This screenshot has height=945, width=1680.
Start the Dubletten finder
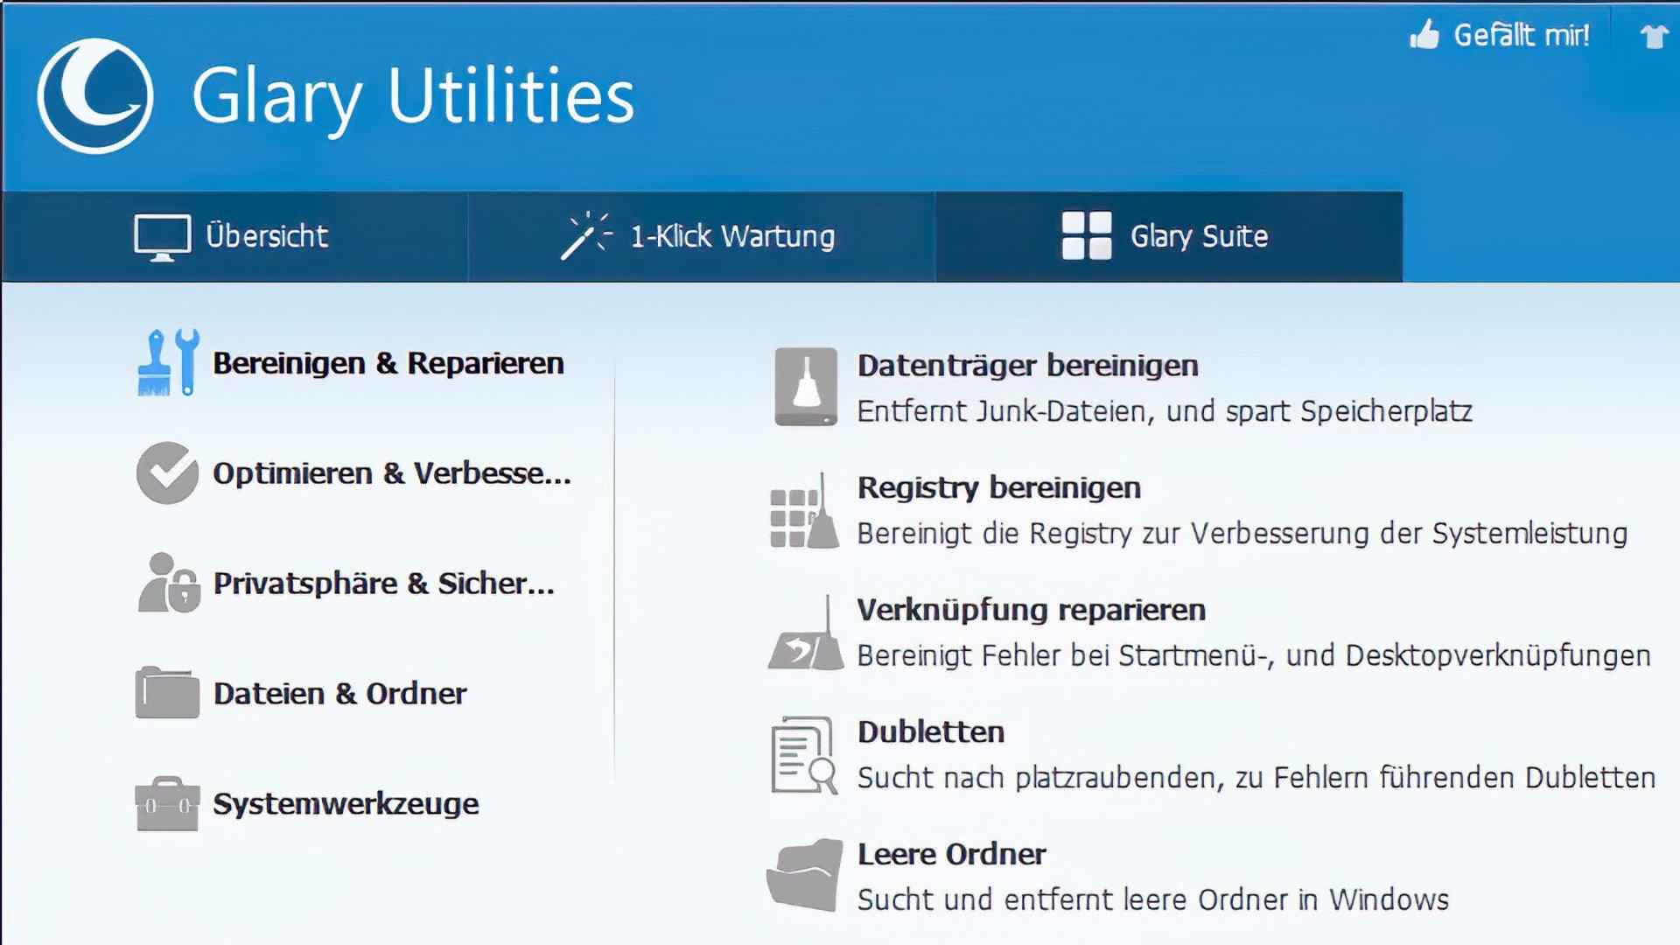click(x=931, y=731)
